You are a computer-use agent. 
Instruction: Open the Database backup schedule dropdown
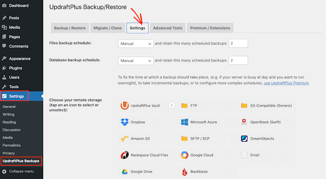click(x=136, y=61)
